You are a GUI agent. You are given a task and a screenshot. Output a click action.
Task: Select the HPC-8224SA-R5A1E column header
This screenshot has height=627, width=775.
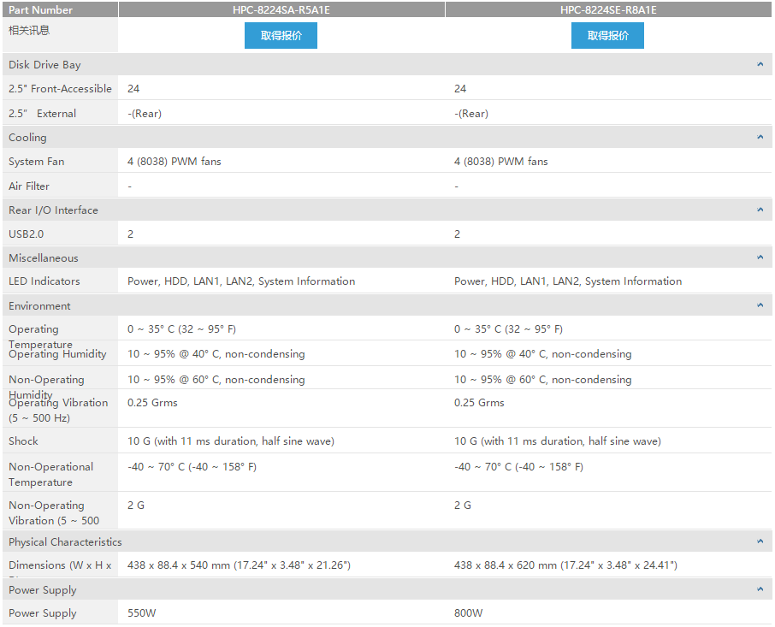click(x=281, y=10)
